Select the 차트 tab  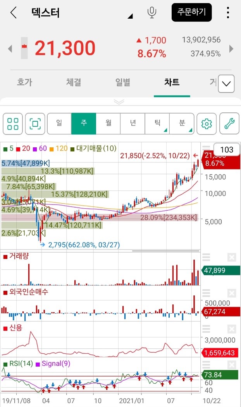(172, 82)
